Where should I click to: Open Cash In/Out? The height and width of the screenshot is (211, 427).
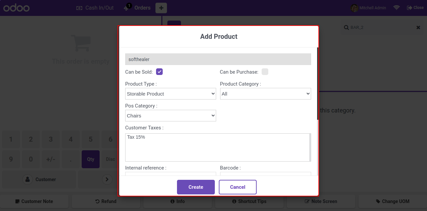point(95,8)
